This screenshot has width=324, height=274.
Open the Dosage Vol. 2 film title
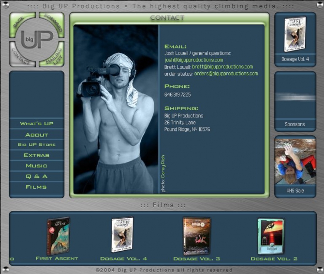point(274,258)
